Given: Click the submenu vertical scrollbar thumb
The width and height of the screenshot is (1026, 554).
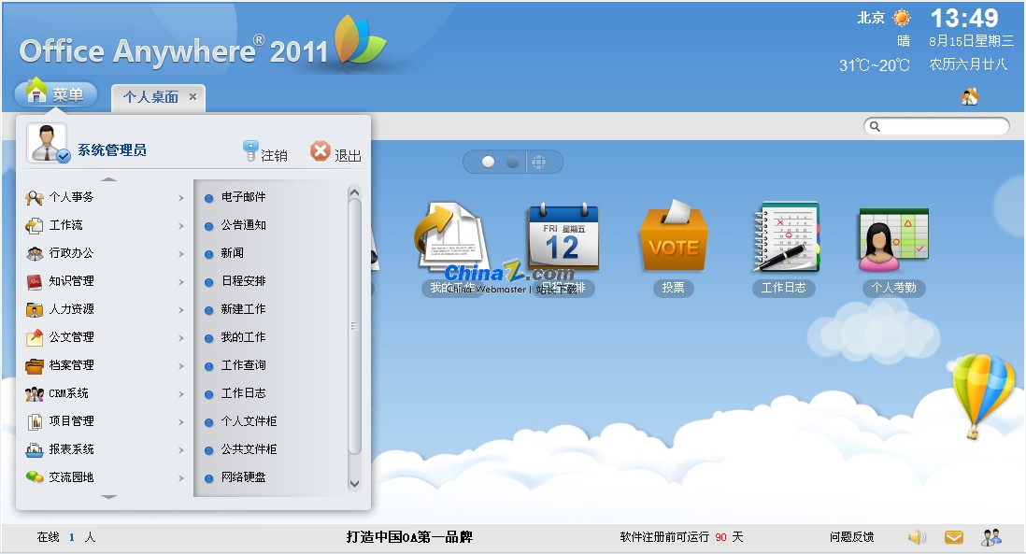Looking at the screenshot, I should [354, 326].
